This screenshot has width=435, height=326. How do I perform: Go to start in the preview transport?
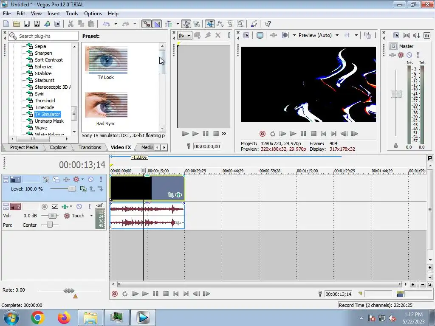coord(323,134)
